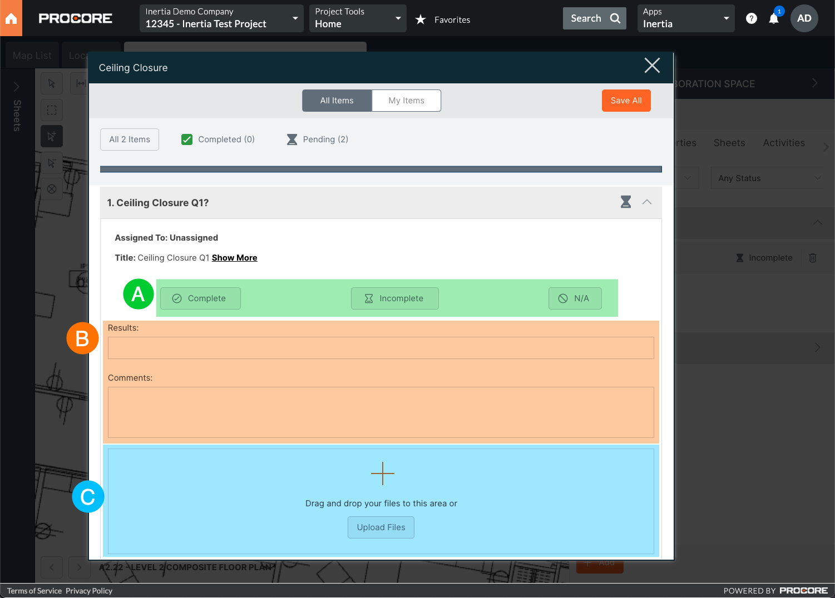Open notifications via the bell icon

click(773, 18)
